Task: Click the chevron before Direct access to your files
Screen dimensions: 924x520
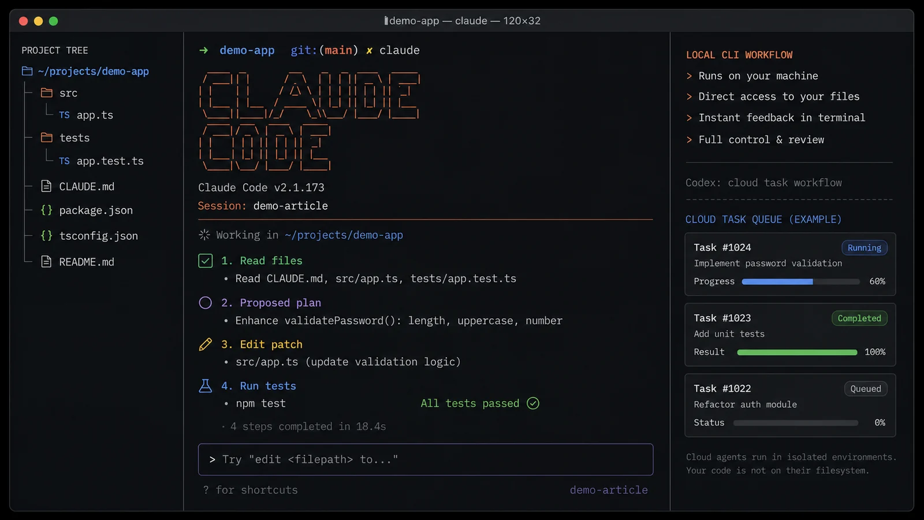Action: (689, 96)
